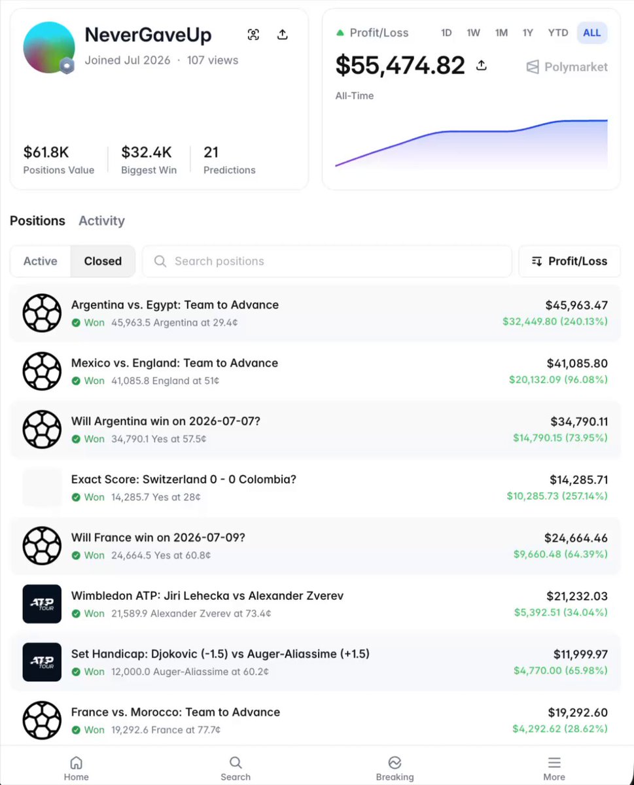Viewport: 634px width, 785px height.
Task: Share the profit/loss amount via export icon
Action: pos(481,65)
